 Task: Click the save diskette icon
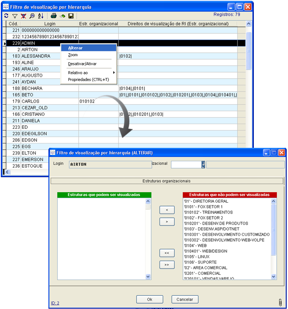coord(70,16)
